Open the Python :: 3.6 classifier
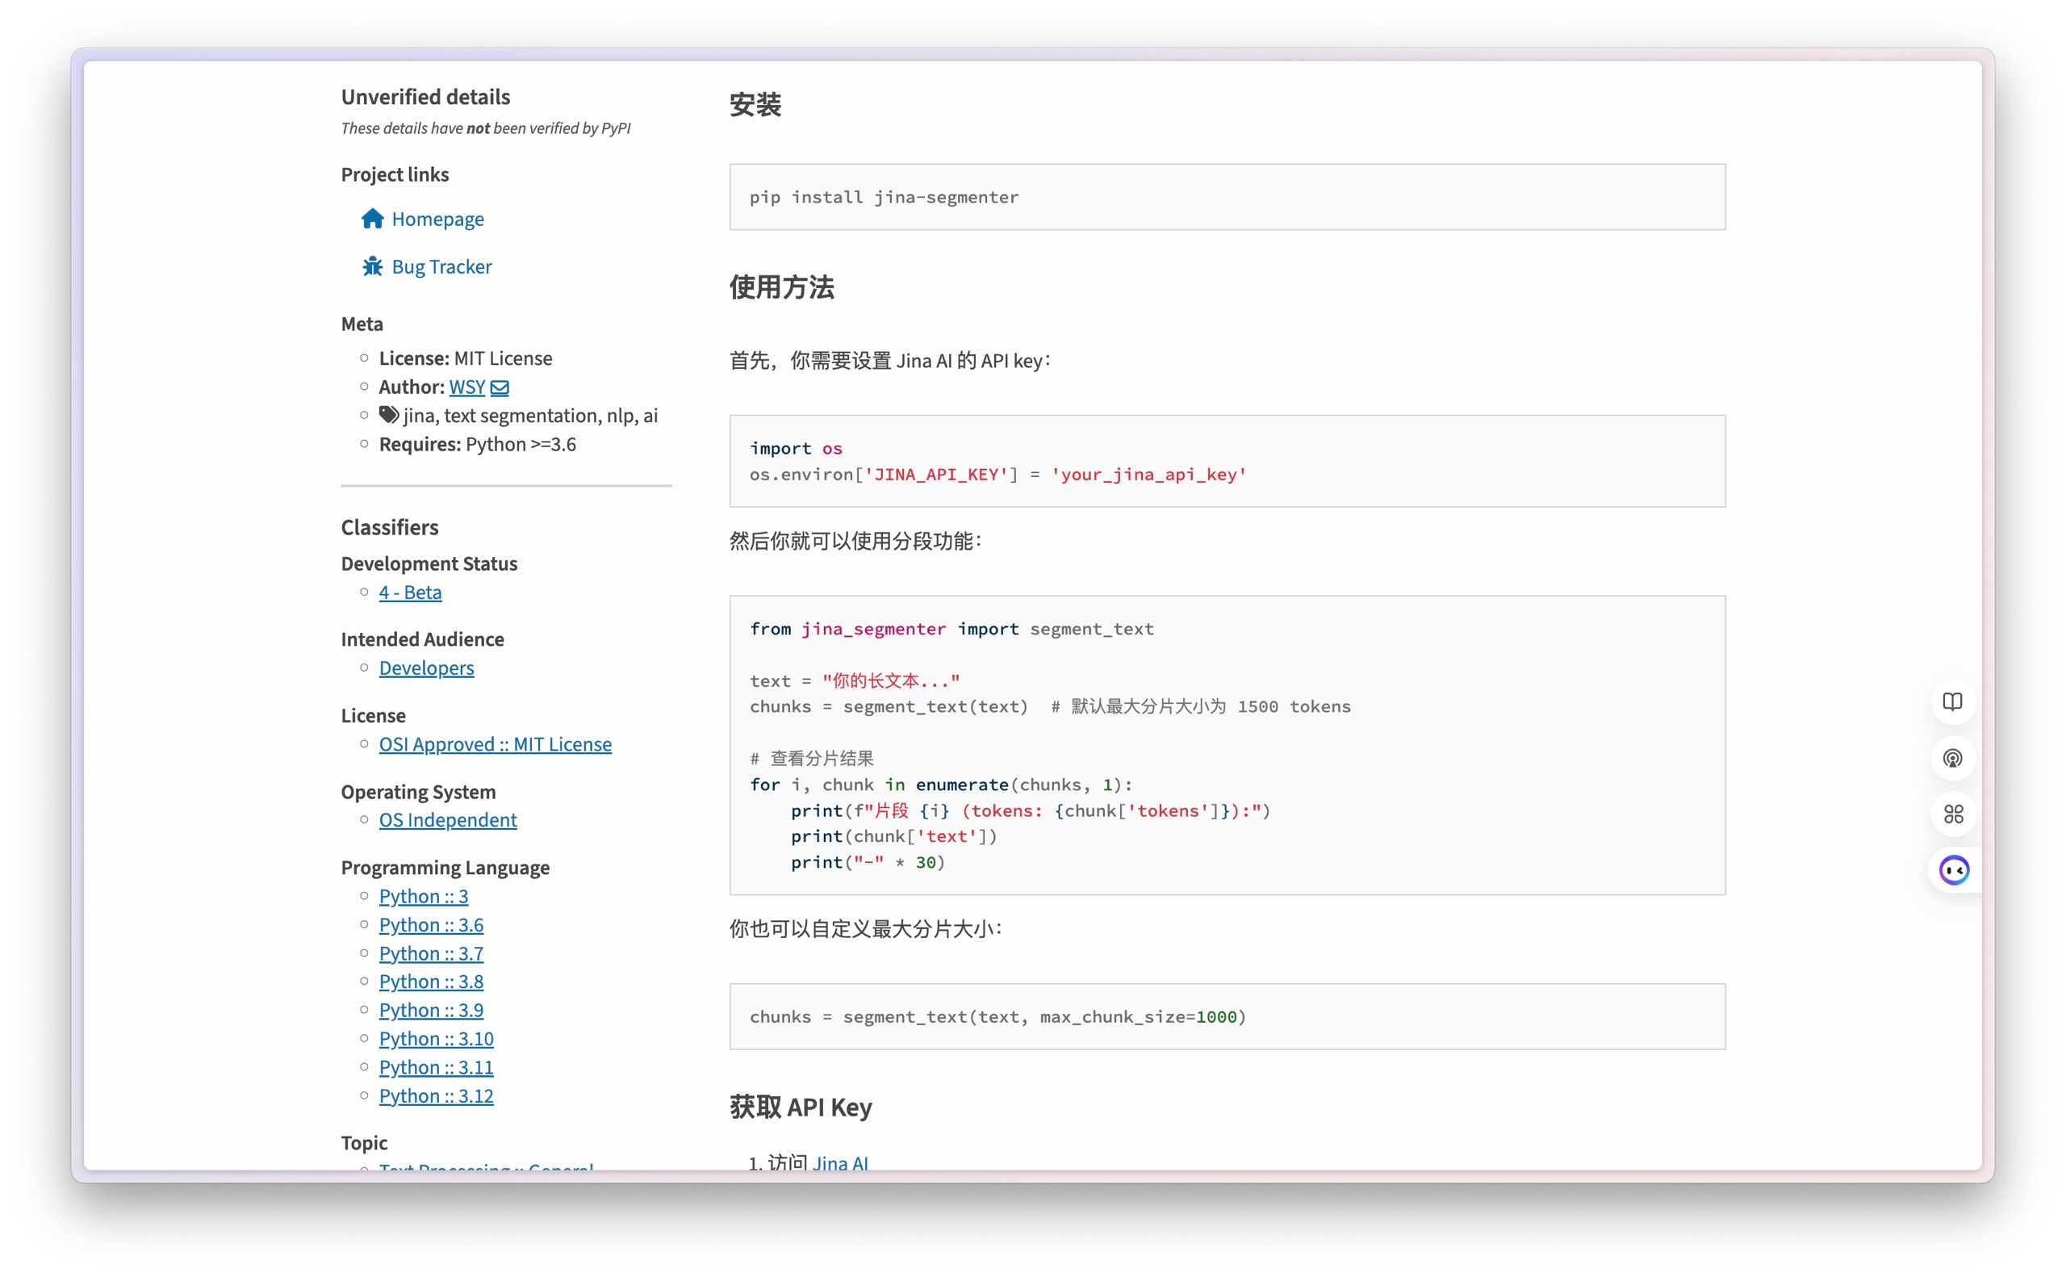 pyautogui.click(x=431, y=925)
